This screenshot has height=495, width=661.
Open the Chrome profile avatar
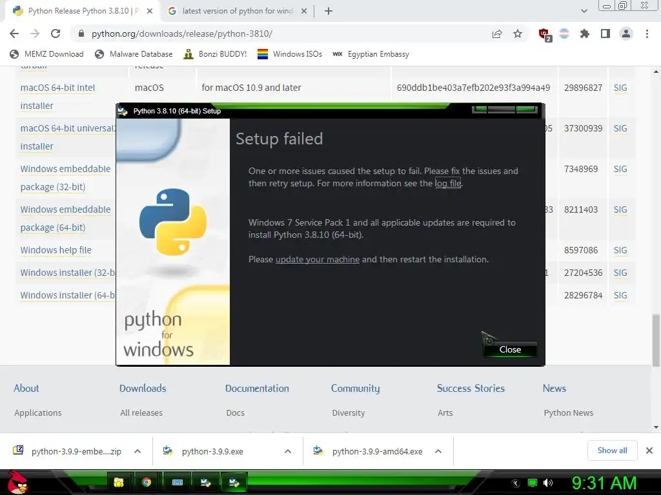coord(626,34)
